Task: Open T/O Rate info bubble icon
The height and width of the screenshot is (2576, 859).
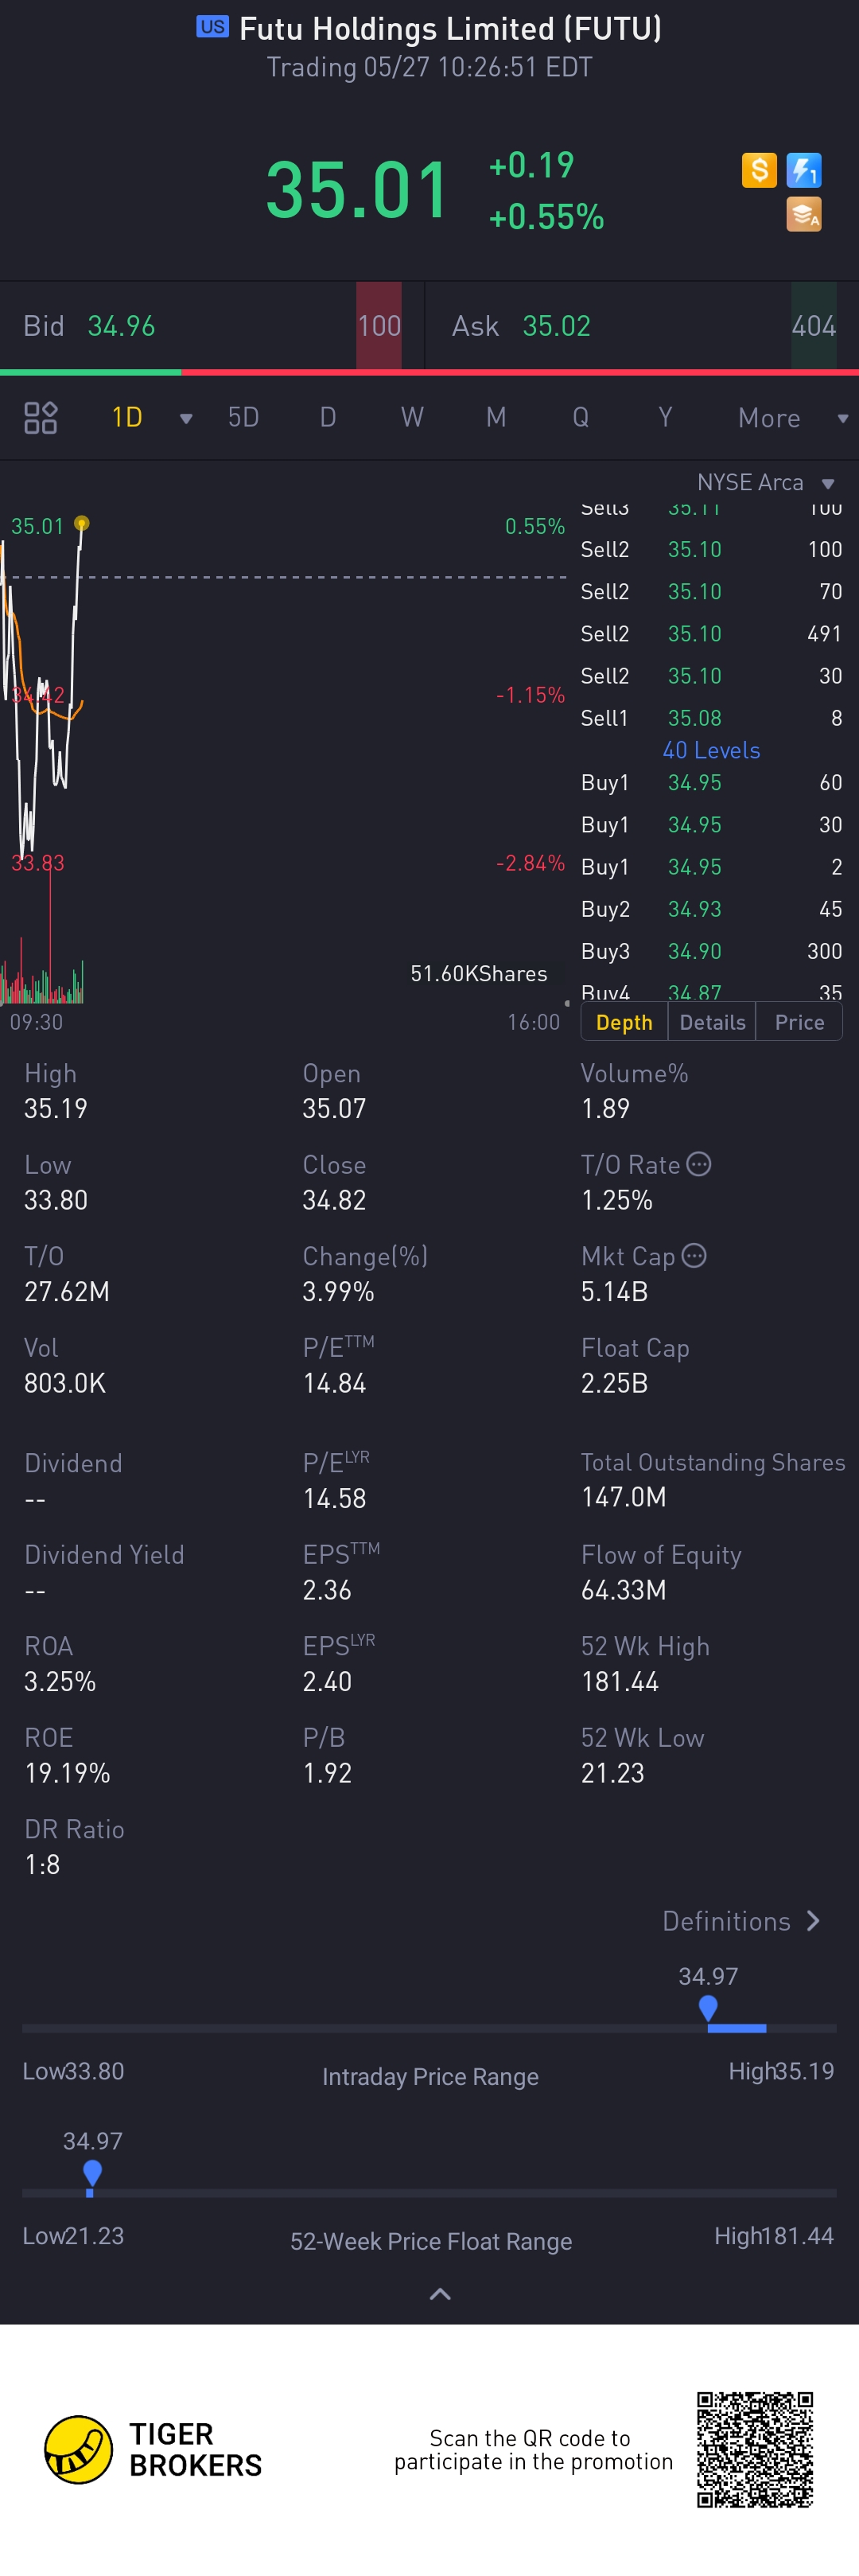Action: click(699, 1164)
